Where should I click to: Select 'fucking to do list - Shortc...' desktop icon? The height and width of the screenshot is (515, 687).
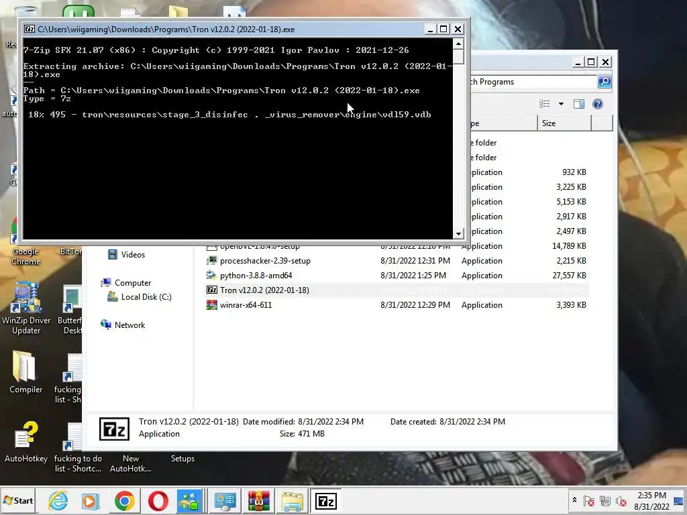click(78, 449)
